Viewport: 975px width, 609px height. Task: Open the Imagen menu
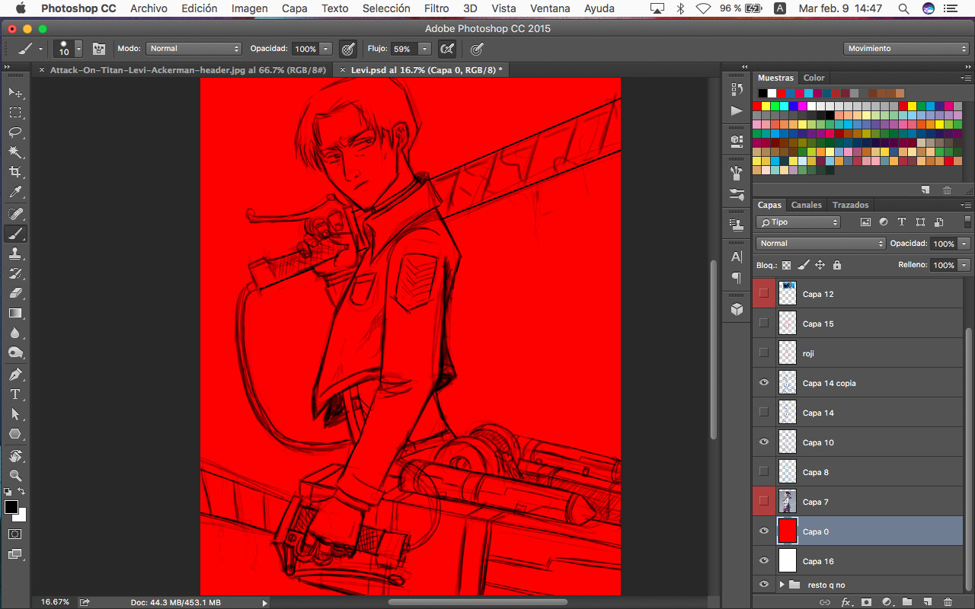(x=249, y=8)
